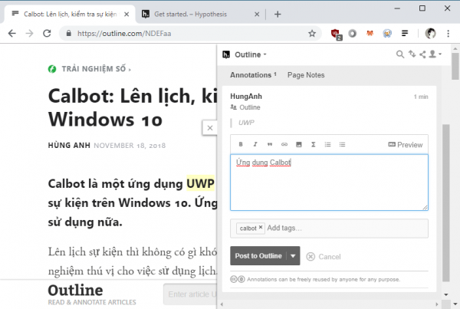Open the uBlock Origin extension icon
This screenshot has height=309, width=460.
(x=335, y=34)
